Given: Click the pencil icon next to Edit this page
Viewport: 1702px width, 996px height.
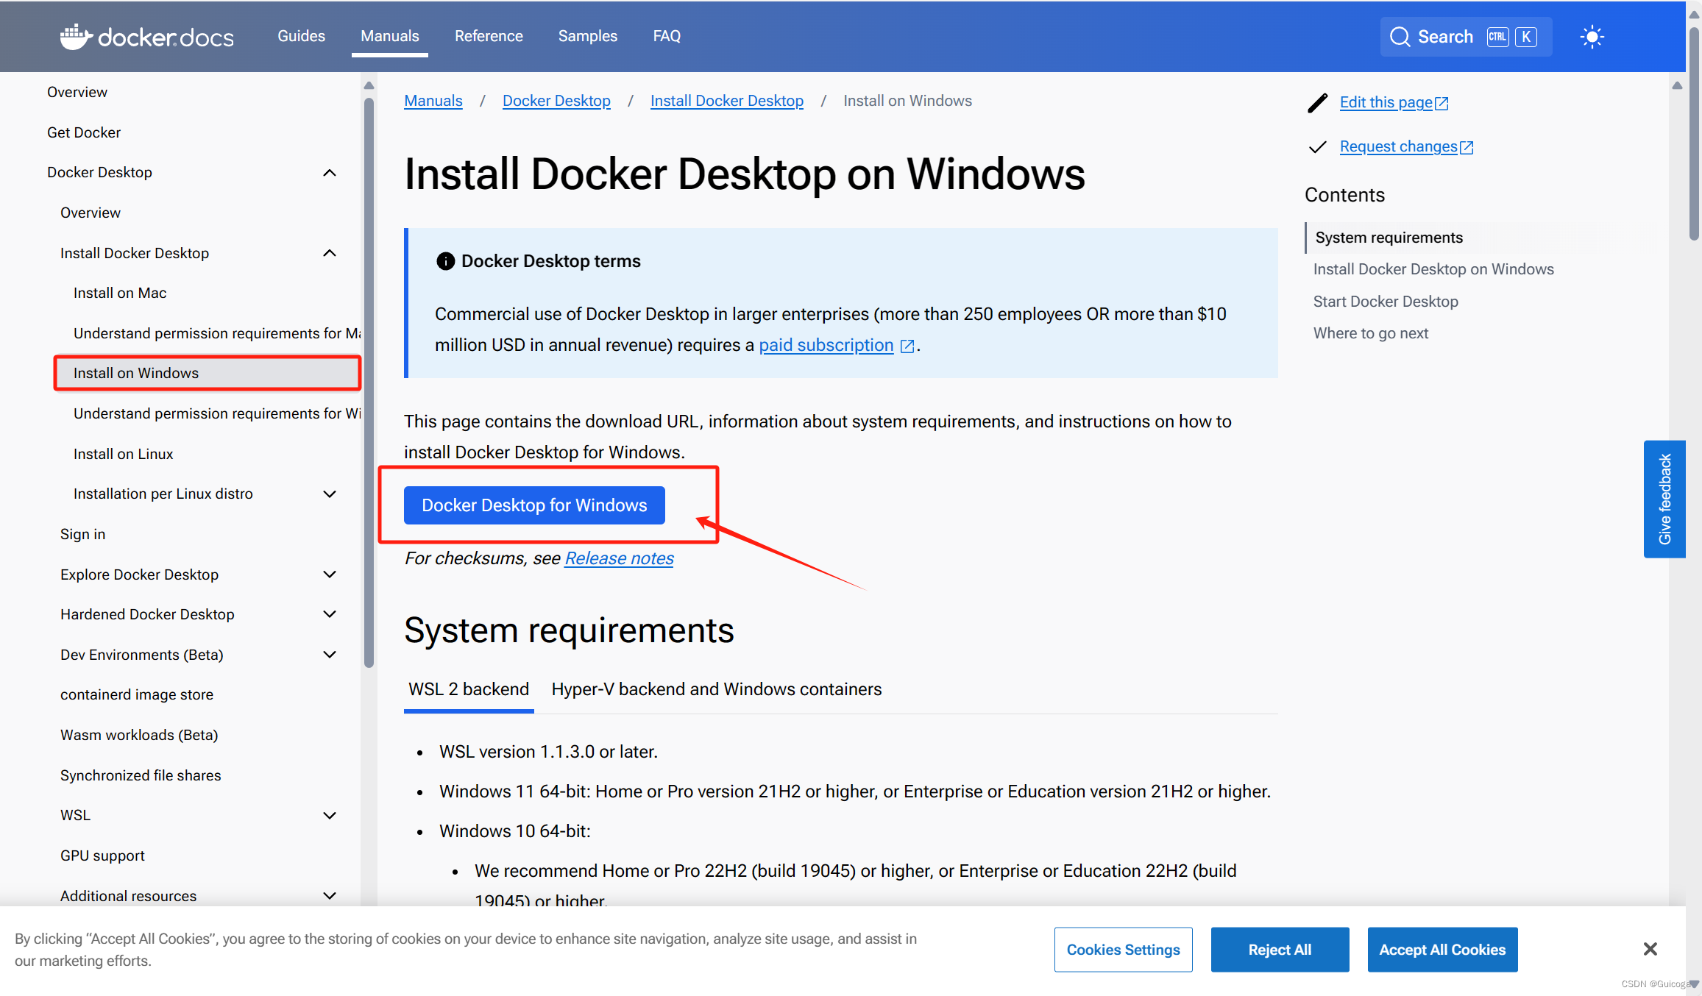Looking at the screenshot, I should tap(1317, 103).
